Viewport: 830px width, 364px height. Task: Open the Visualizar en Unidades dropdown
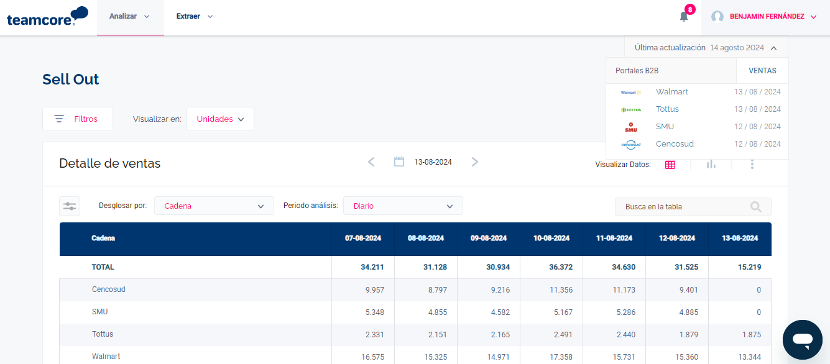[x=220, y=119]
